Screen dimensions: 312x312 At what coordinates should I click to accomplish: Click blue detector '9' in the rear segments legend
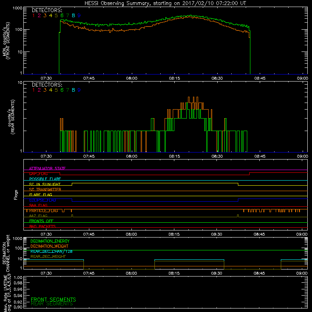pos(79,90)
